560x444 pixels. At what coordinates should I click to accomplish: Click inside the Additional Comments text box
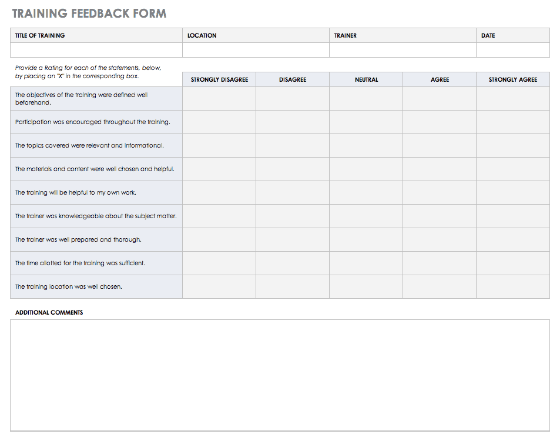[280, 375]
